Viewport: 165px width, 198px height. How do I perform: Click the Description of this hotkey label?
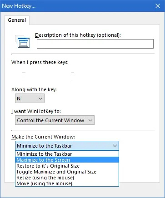coord(78,35)
